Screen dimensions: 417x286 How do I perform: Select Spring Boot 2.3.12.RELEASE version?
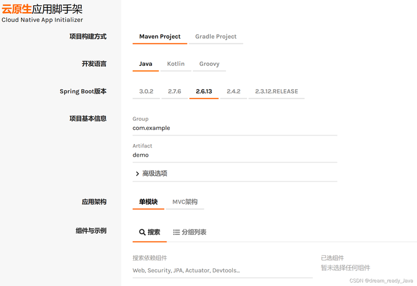pos(277,92)
